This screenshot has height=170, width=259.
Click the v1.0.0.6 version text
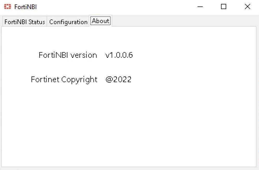click(119, 55)
